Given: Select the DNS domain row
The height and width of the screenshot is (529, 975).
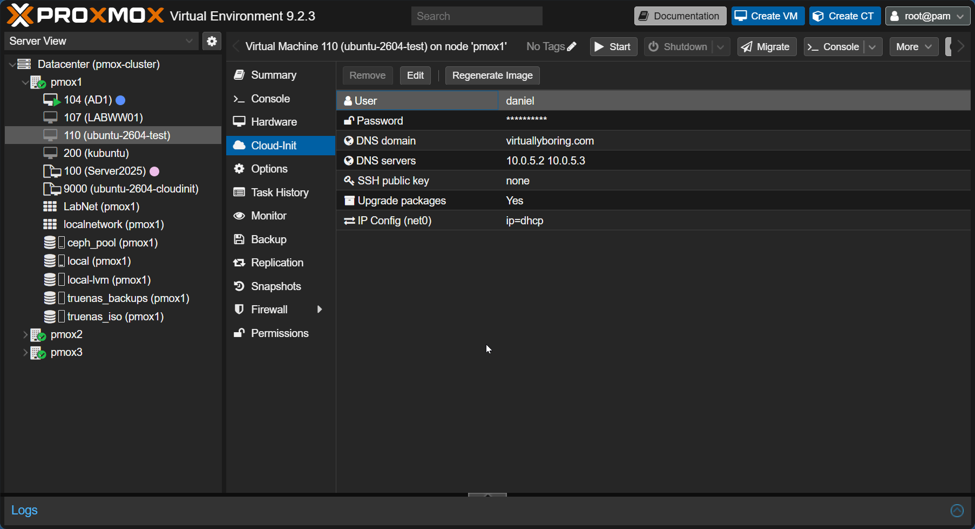Looking at the screenshot, I should tap(653, 141).
